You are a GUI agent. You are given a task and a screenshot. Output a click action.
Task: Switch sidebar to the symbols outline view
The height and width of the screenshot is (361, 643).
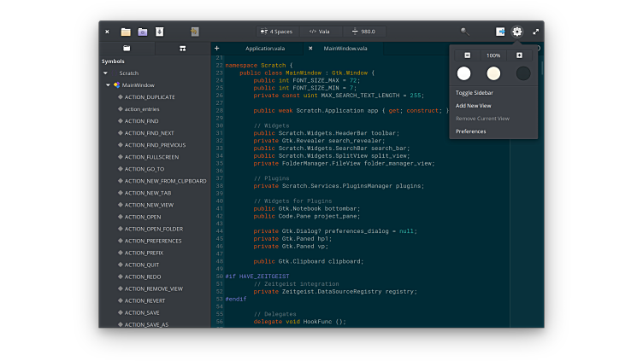coord(182,49)
